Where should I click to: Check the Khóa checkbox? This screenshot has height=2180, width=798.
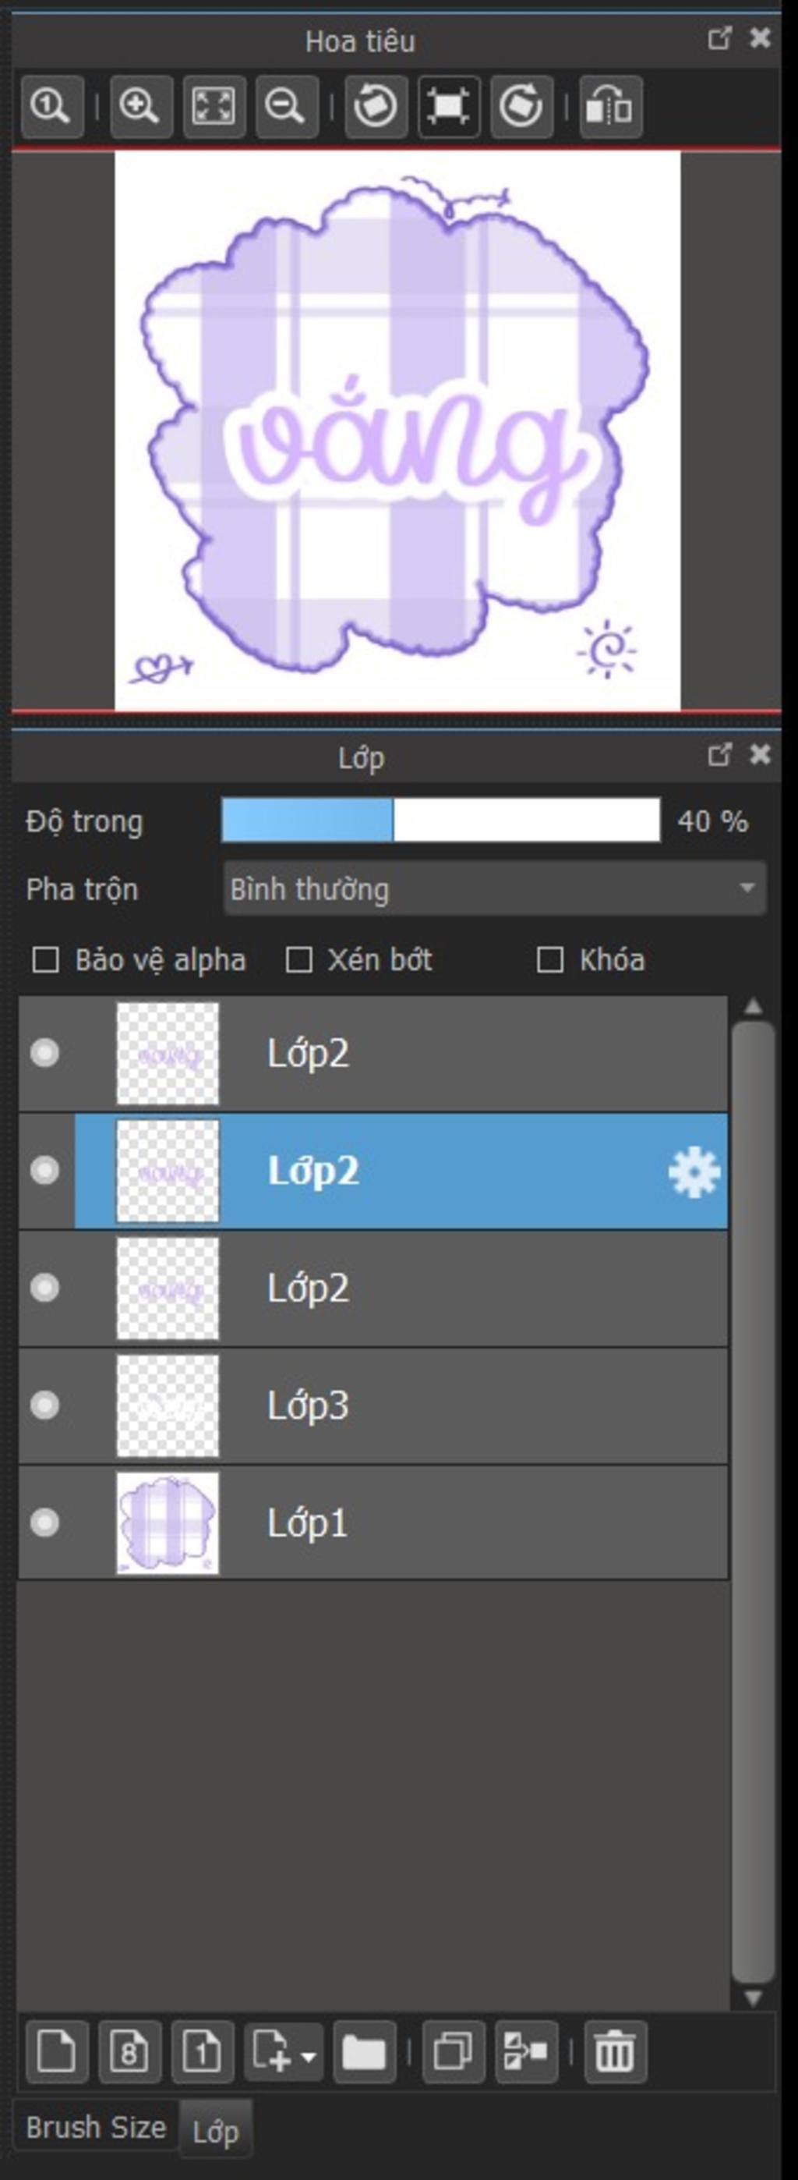coord(549,960)
